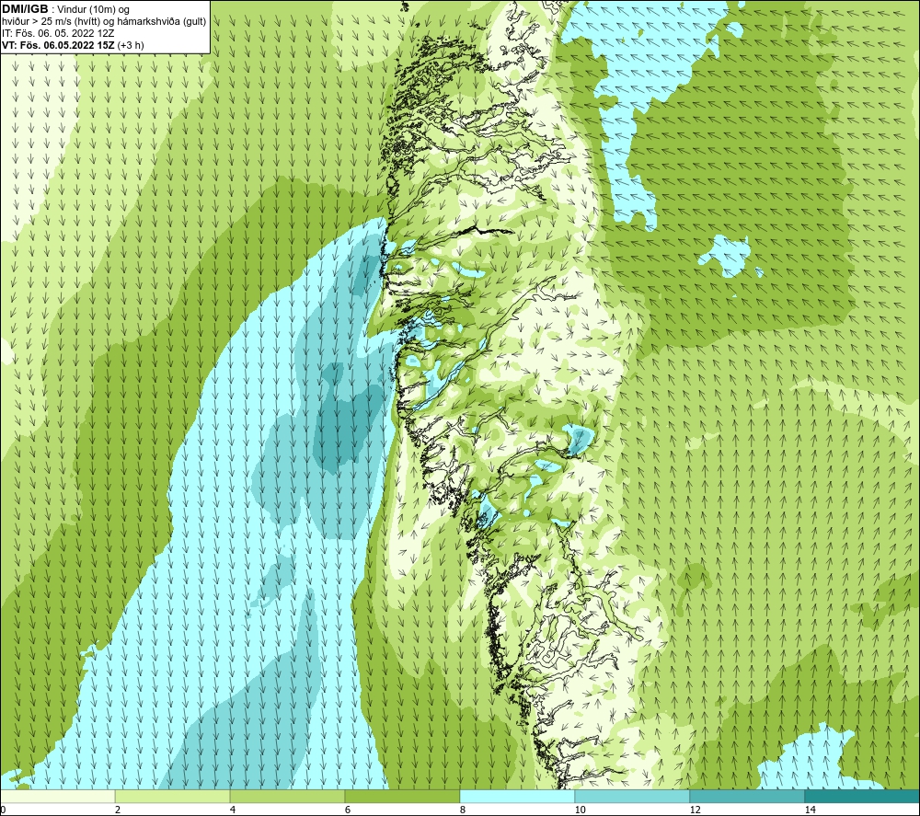The height and width of the screenshot is (816, 920).
Task: Click the 6–8 m/s darker green legend swatch
Action: (x=403, y=796)
